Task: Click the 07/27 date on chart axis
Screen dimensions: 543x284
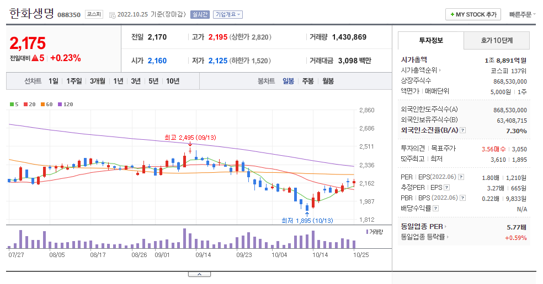Action: coord(16,255)
